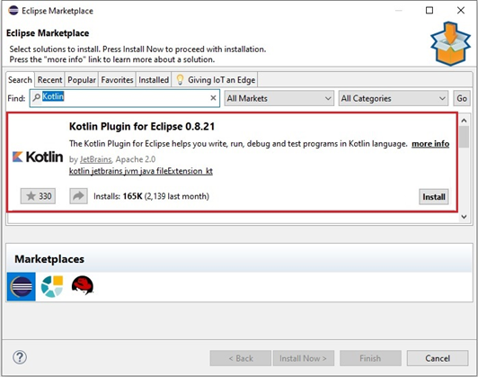Click Install for the Kotlin plugin
This screenshot has width=478, height=377.
click(x=433, y=197)
